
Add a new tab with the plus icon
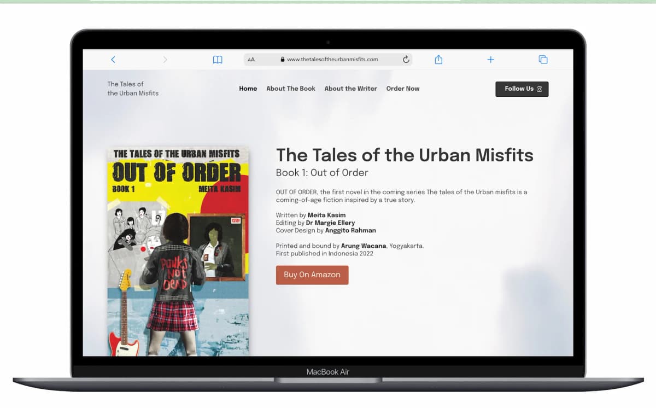(491, 60)
